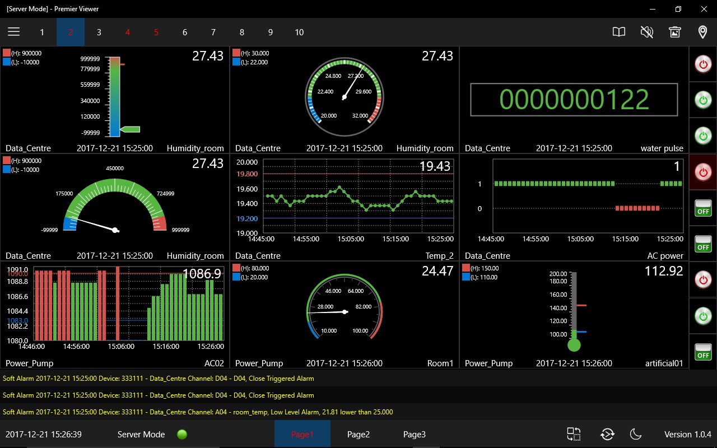Switch to screen tab 10

pyautogui.click(x=299, y=32)
